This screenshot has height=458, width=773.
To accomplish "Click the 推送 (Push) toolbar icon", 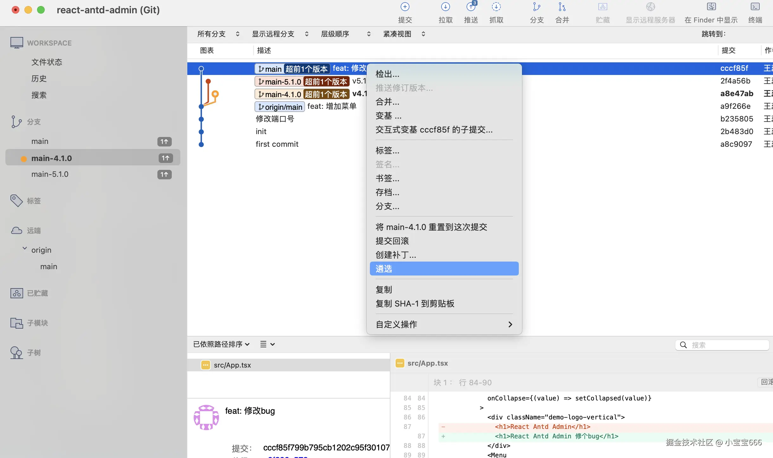I will (471, 7).
